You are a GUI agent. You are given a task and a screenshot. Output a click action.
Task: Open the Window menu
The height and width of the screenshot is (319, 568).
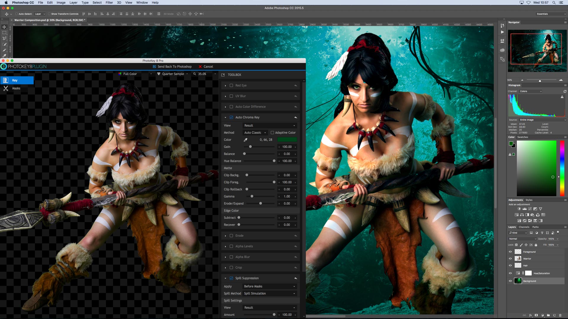142,3
